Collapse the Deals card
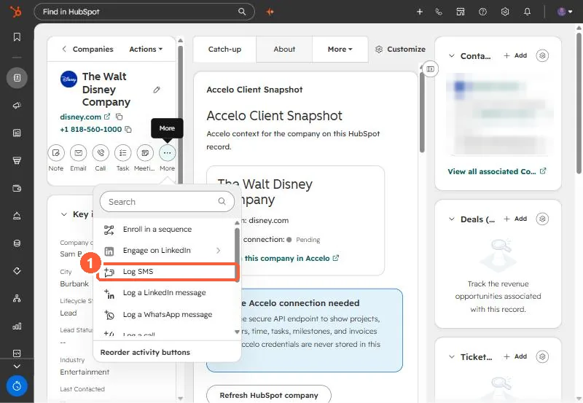The width and height of the screenshot is (583, 403). (452, 219)
